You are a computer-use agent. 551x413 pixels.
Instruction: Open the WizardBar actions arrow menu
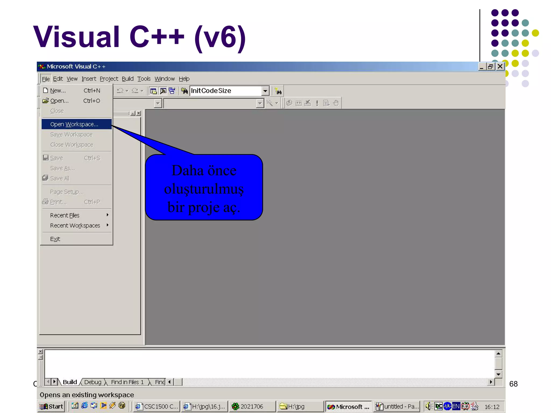(x=277, y=103)
